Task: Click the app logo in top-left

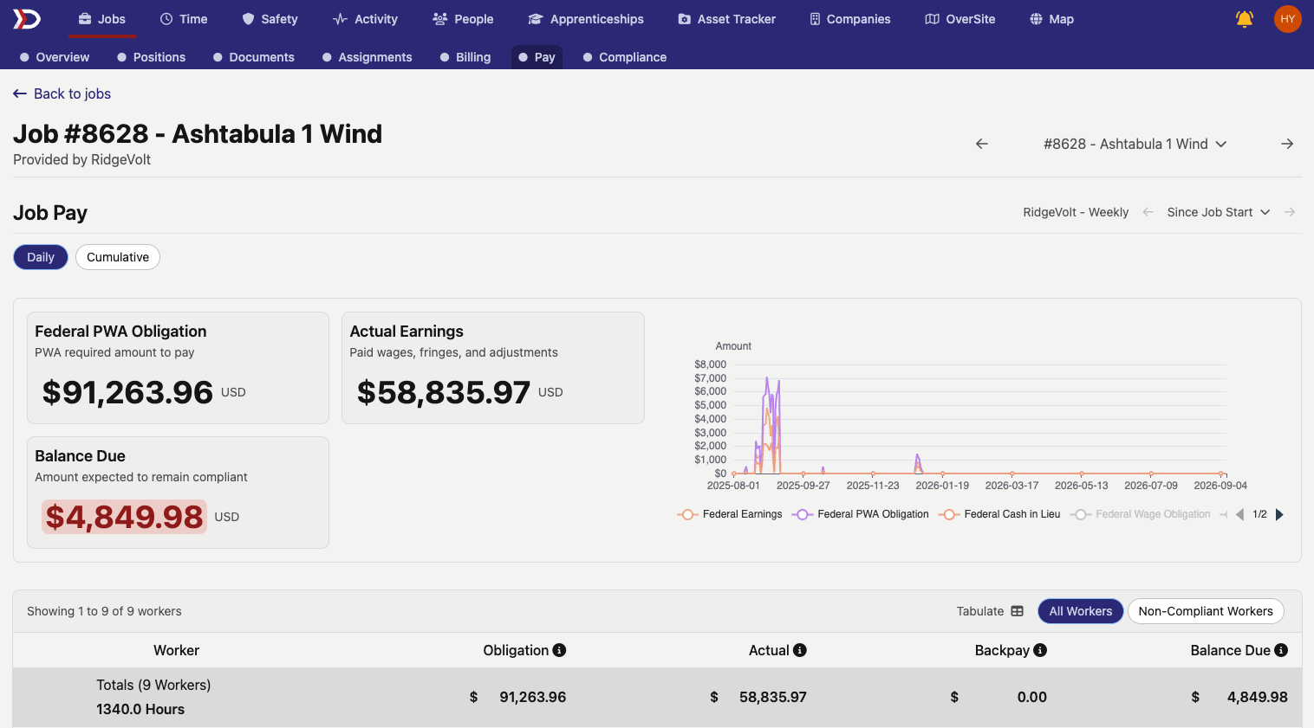Action: (x=26, y=19)
